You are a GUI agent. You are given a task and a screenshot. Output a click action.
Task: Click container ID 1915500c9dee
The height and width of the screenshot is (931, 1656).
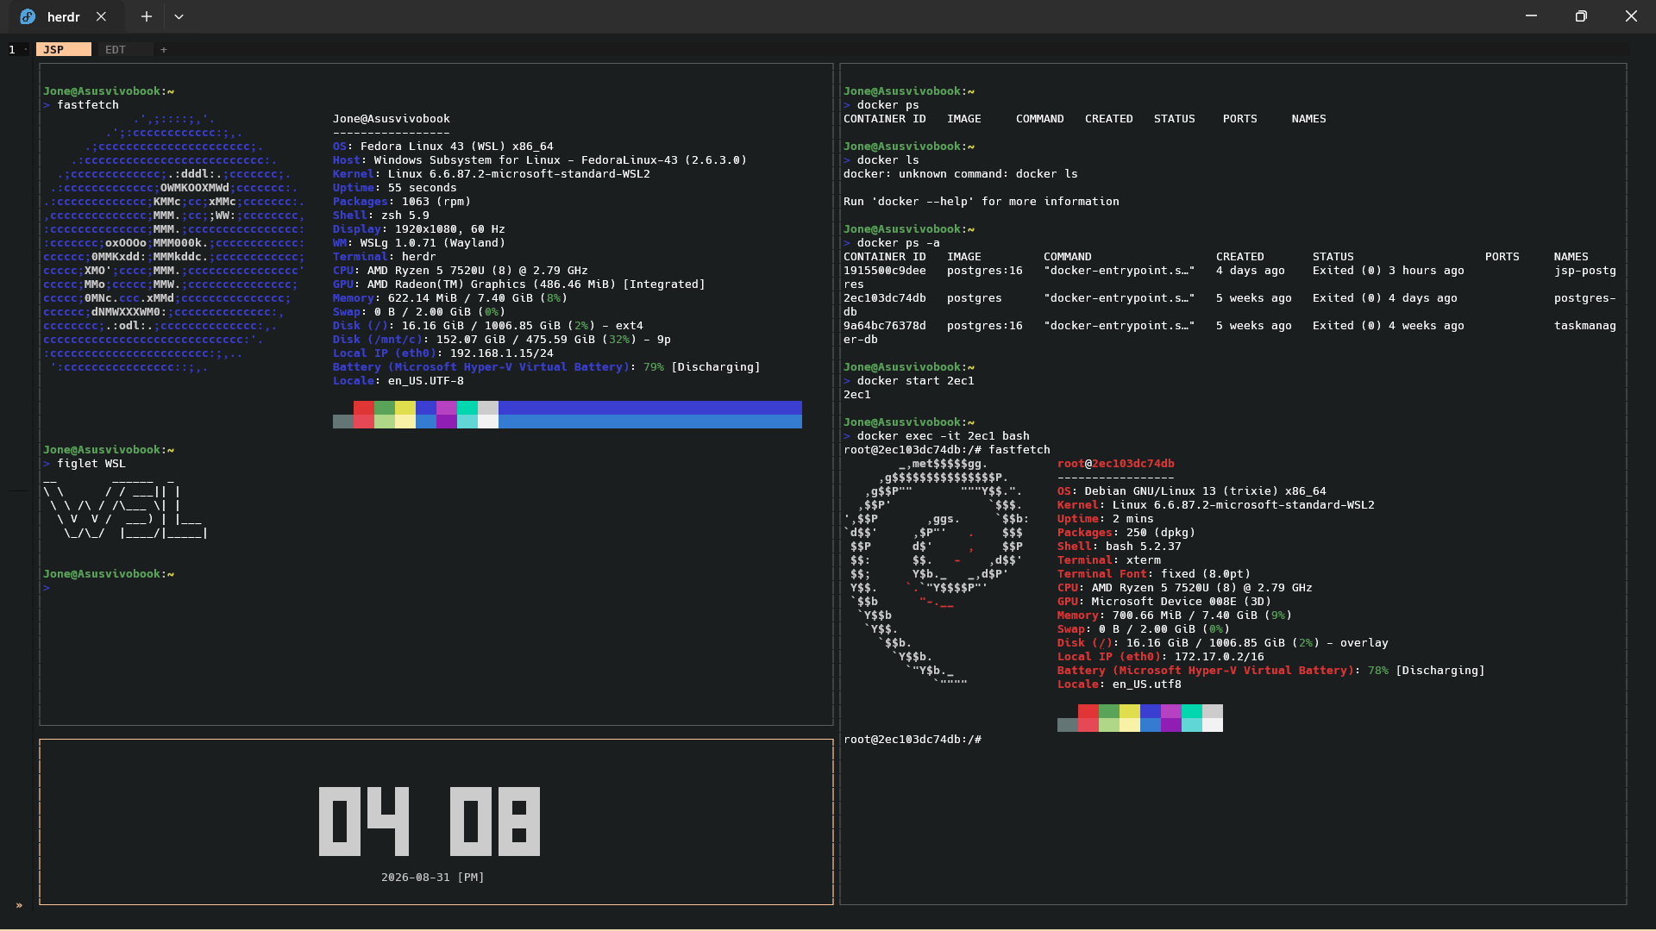pyautogui.click(x=885, y=271)
